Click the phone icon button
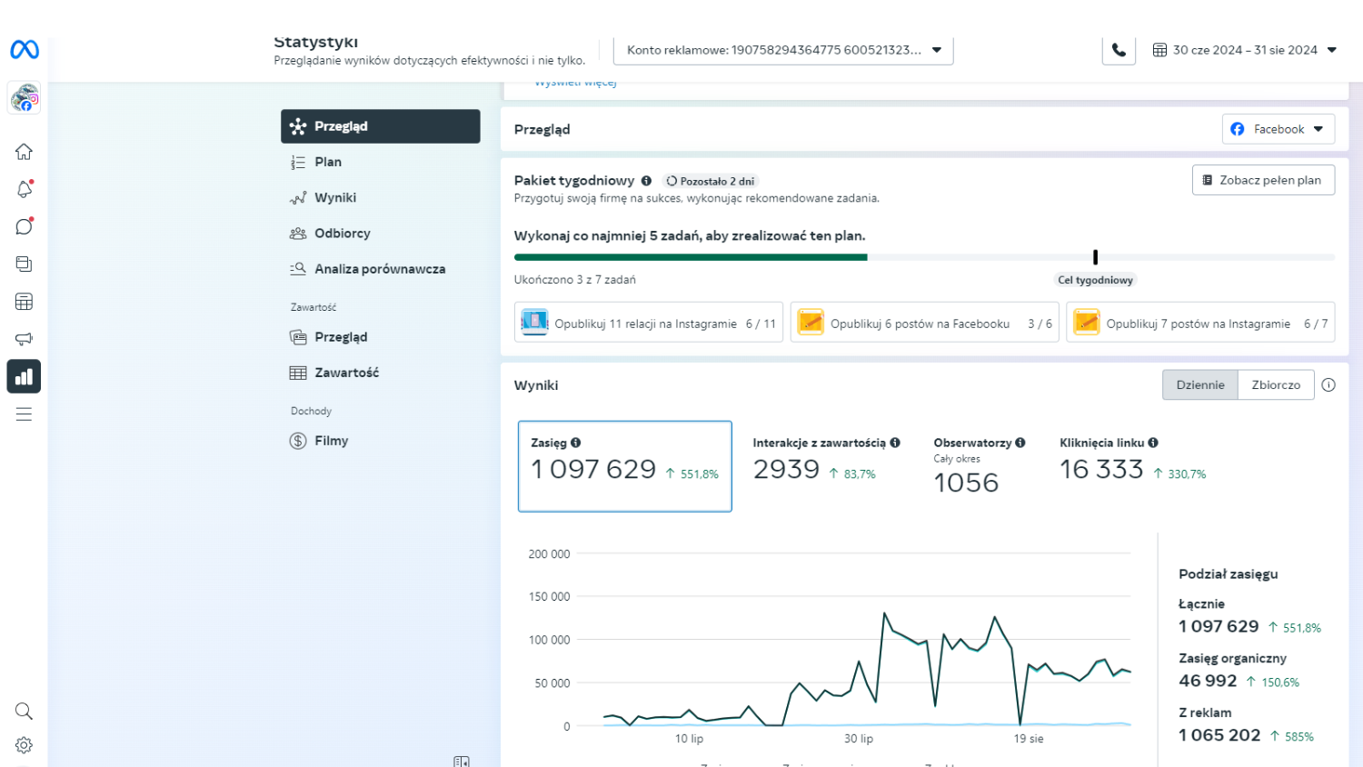Viewport: 1363px width, 767px height. [1119, 50]
